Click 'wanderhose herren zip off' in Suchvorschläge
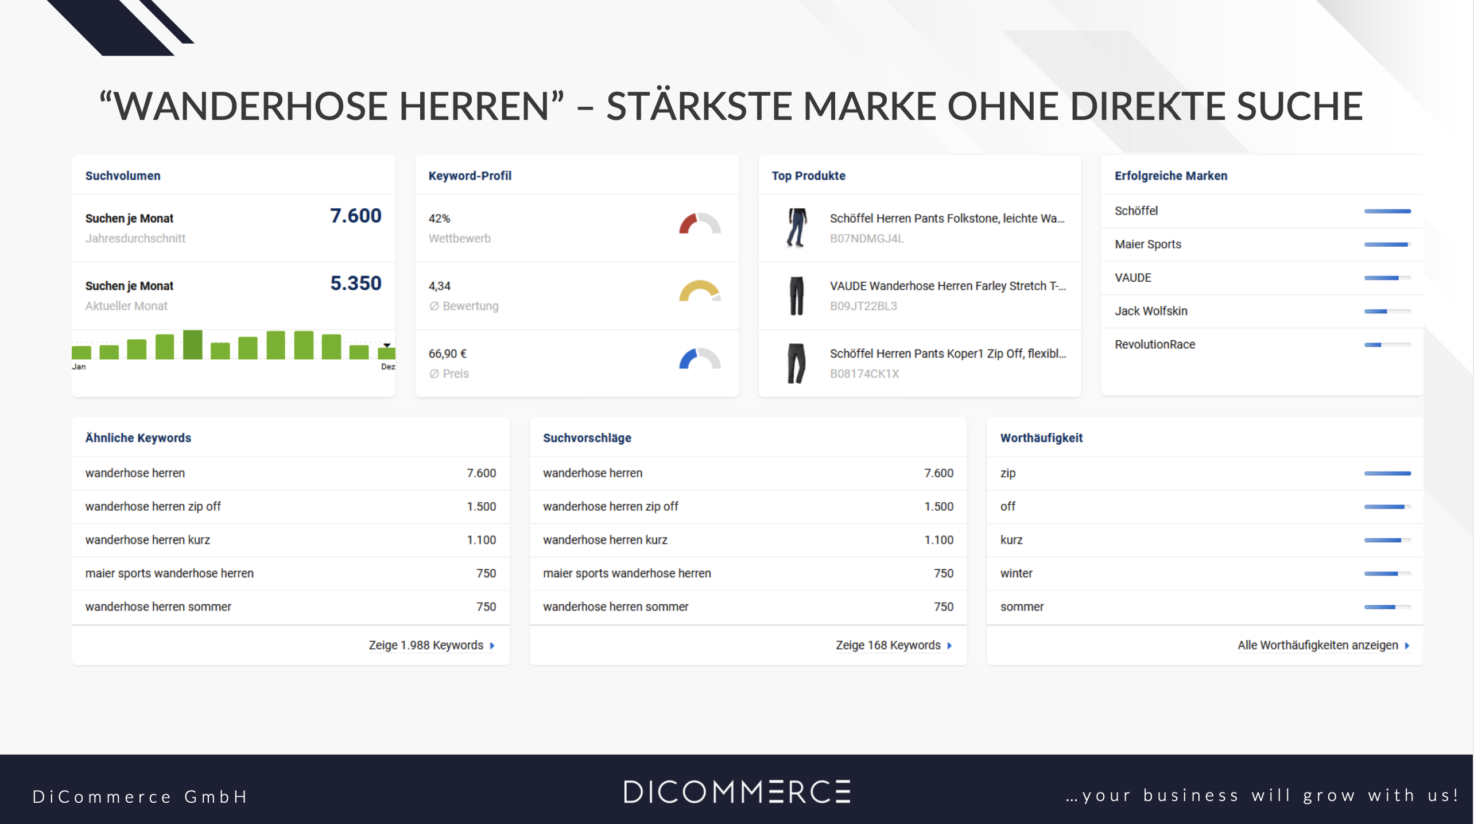This screenshot has width=1474, height=824. 611,506
